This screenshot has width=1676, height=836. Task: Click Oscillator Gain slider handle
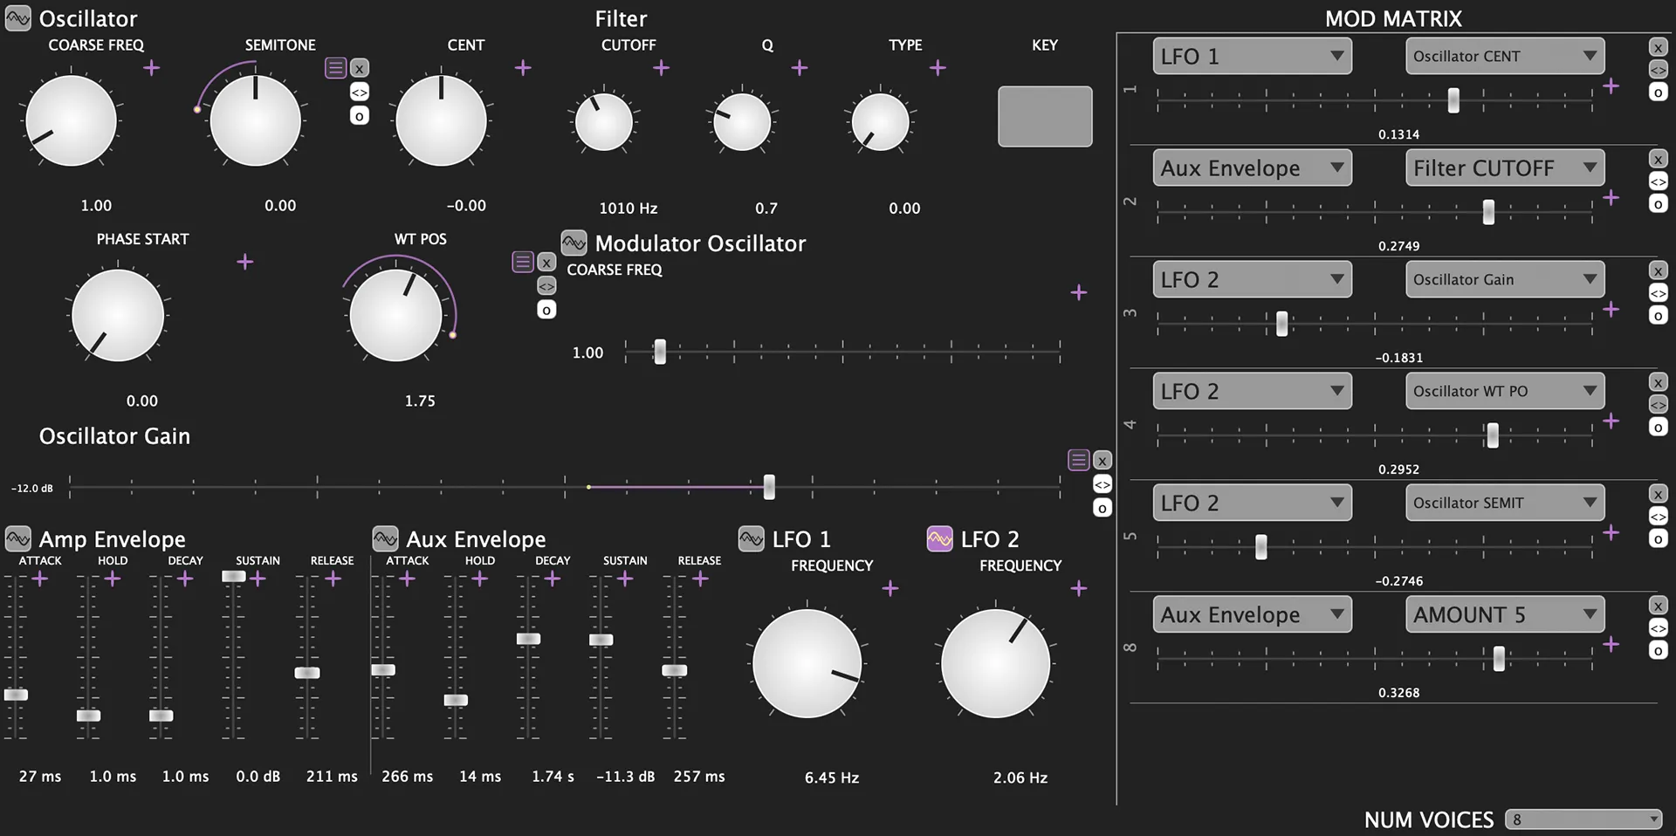769,487
